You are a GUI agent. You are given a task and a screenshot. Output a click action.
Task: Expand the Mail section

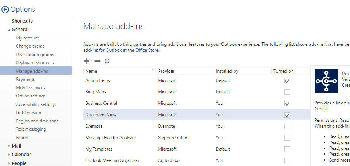coord(9,146)
